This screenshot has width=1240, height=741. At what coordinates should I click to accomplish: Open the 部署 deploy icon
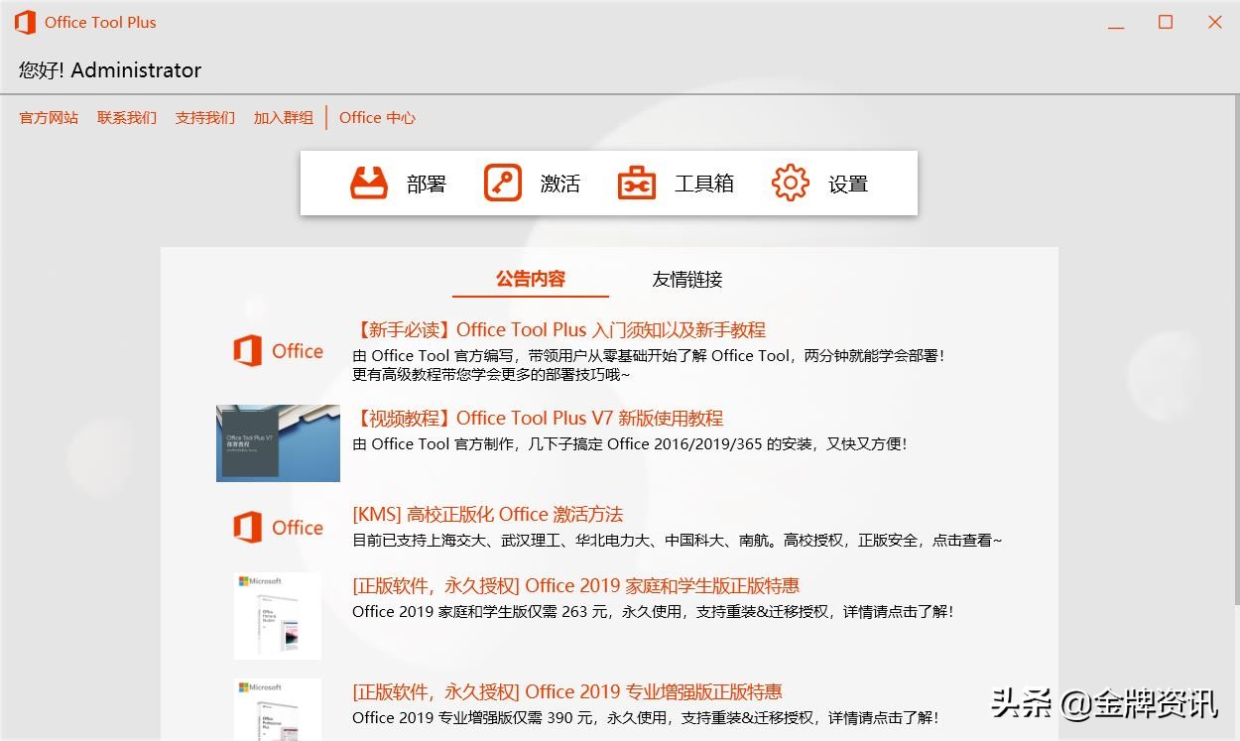(369, 184)
